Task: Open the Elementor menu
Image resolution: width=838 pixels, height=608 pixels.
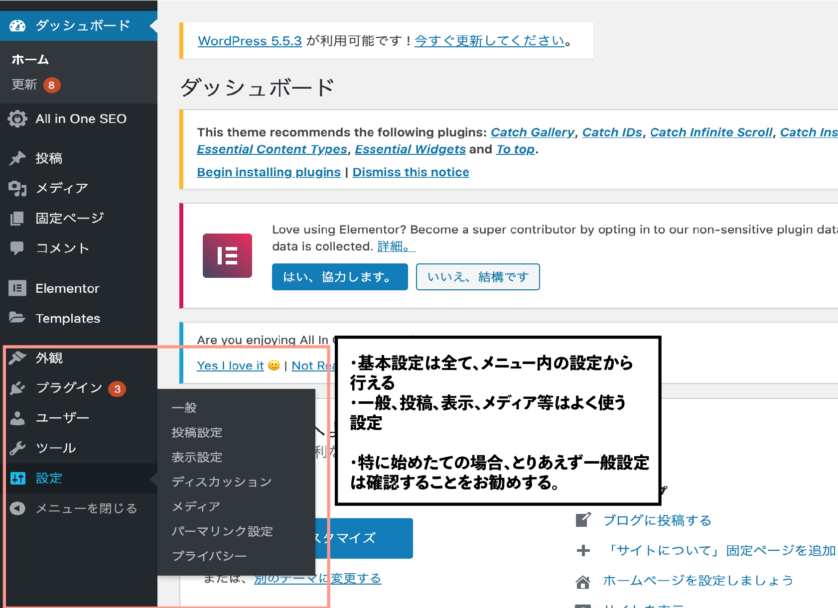Action: tap(79, 288)
